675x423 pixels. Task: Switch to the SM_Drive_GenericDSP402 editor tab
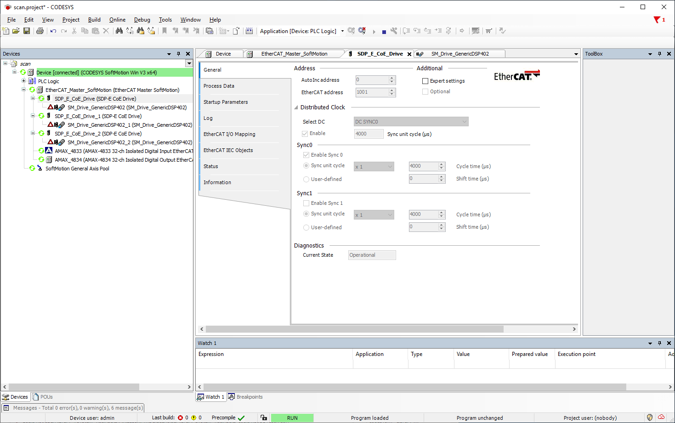tap(459, 54)
